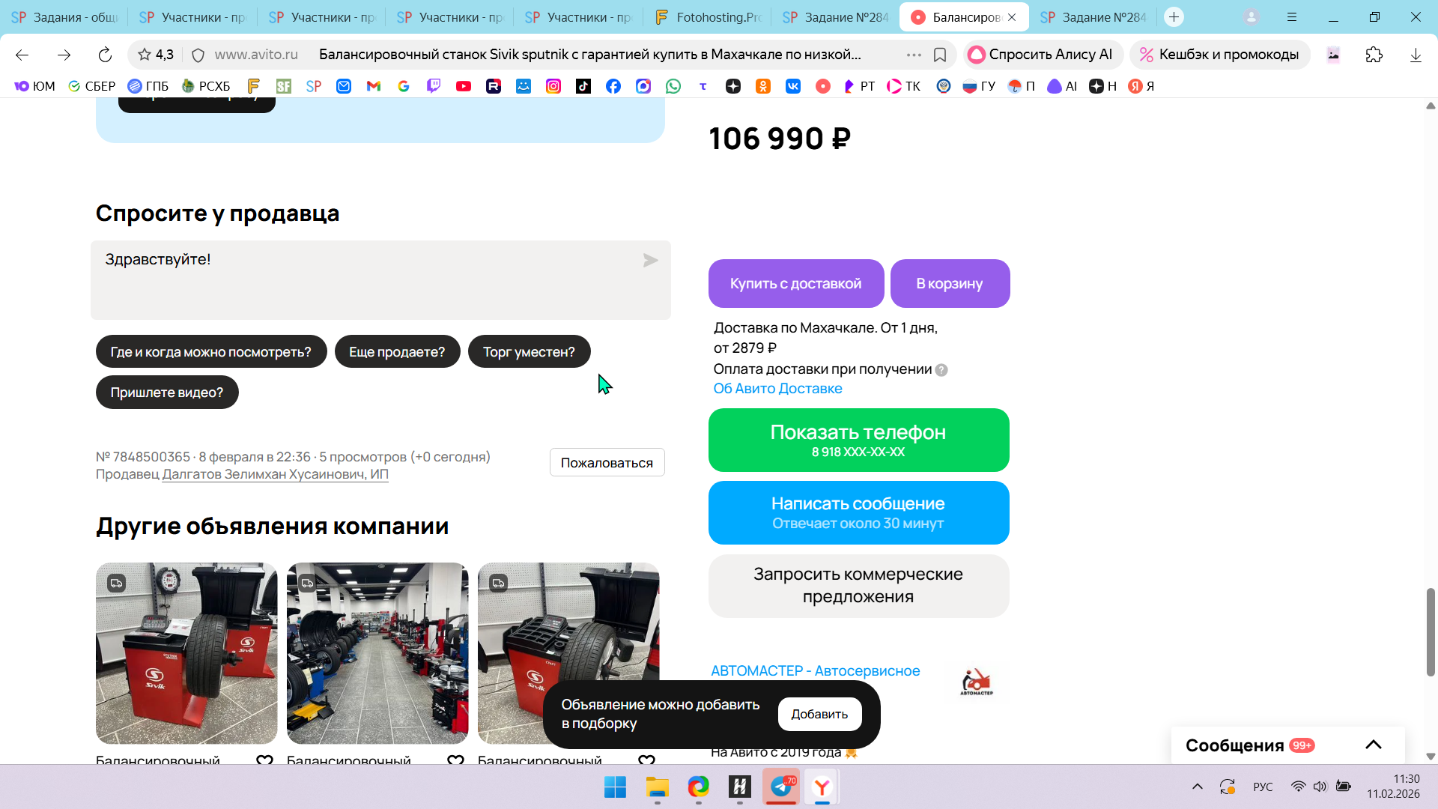Click the help question mark near delivery payment
The height and width of the screenshot is (809, 1438).
941,370
